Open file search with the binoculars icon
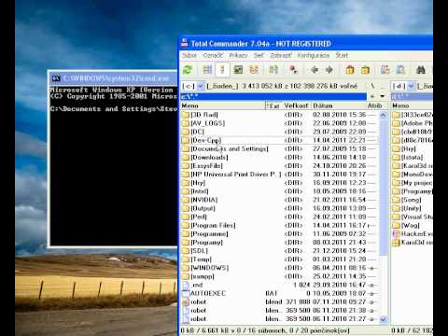Screen dimensions: 448x336 [x=421, y=70]
